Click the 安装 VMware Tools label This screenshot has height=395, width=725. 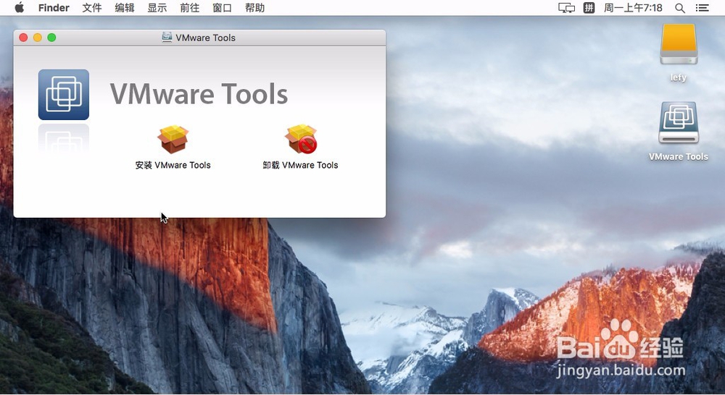(173, 165)
